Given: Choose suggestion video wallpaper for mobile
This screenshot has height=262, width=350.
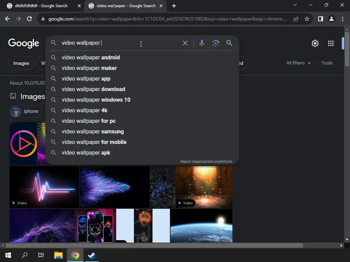Looking at the screenshot, I should (143, 142).
